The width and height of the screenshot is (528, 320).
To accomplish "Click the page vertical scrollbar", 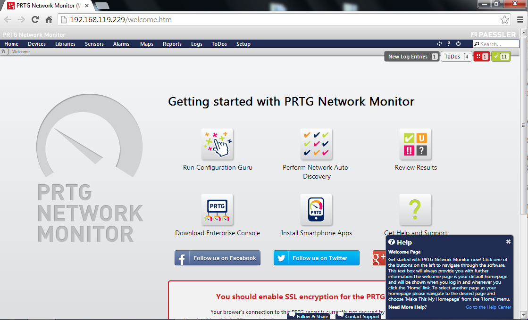I will coord(523,125).
